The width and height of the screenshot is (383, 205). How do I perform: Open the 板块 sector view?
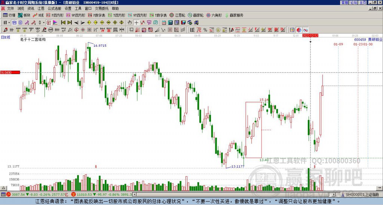point(24,15)
